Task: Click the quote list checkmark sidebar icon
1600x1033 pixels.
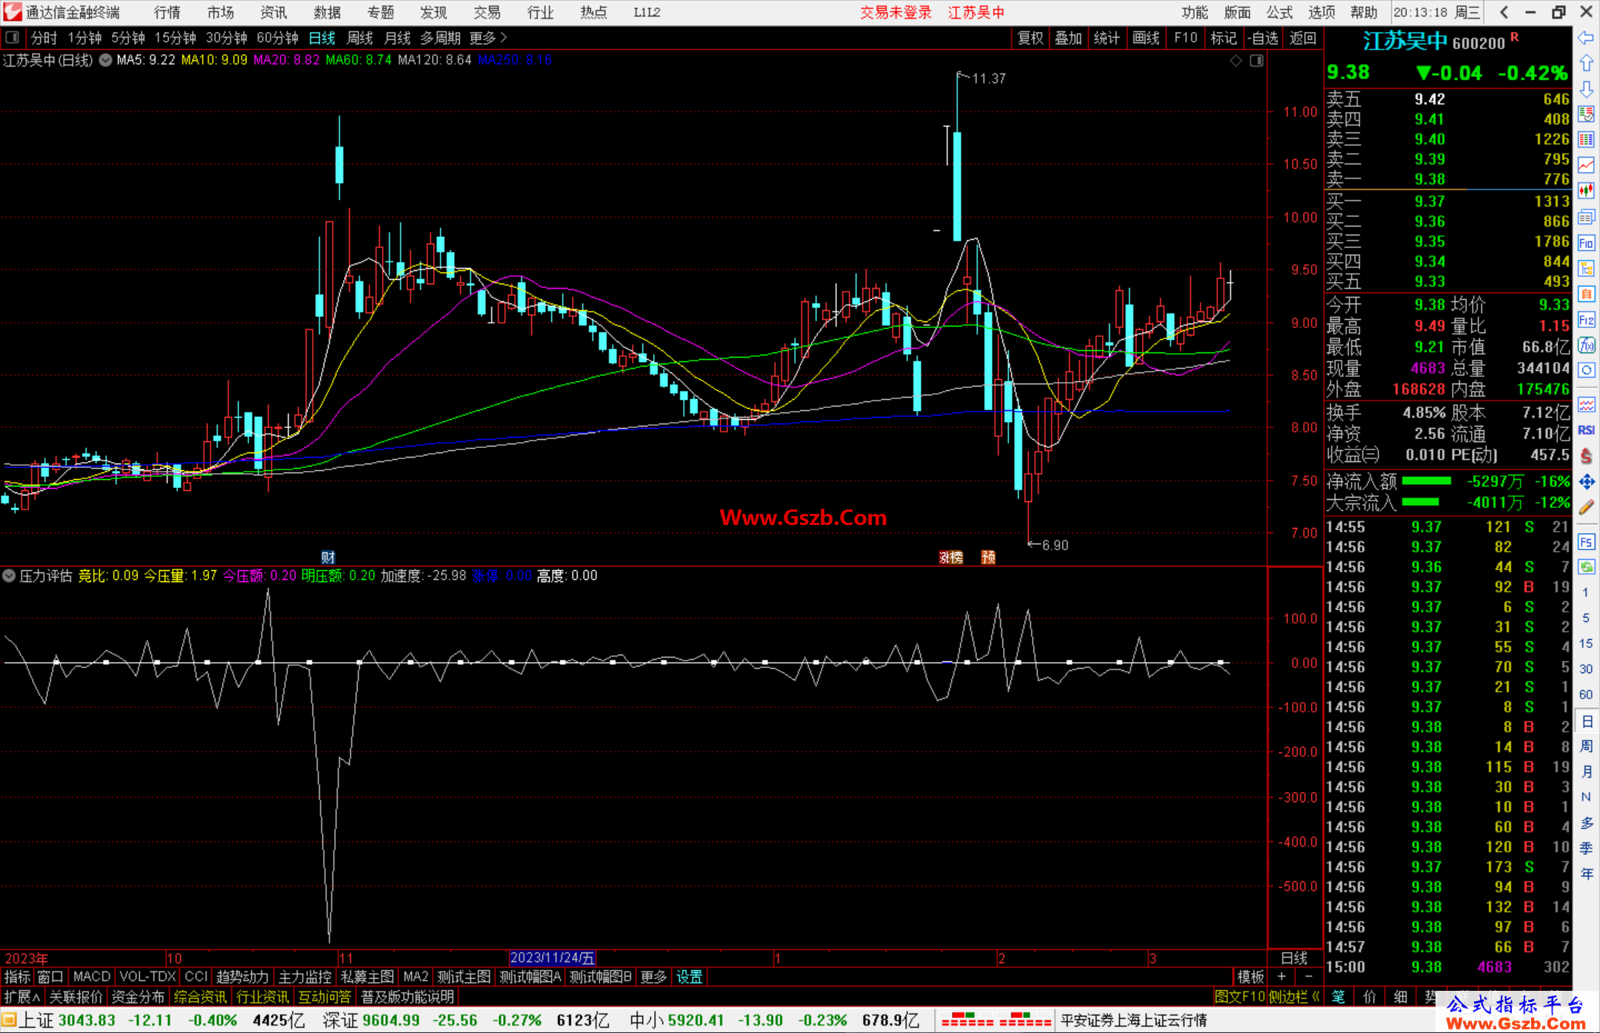Action: (x=1586, y=115)
